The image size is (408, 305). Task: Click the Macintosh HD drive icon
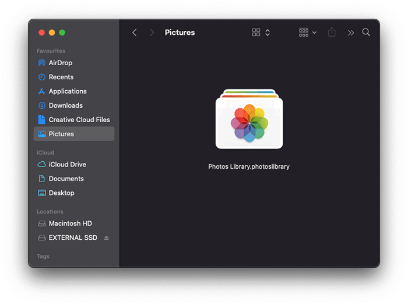[41, 224]
